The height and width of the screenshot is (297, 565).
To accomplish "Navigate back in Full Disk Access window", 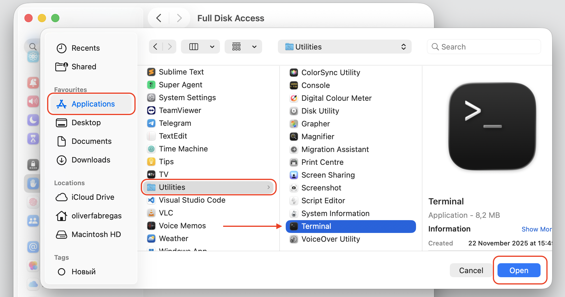I will [x=159, y=18].
